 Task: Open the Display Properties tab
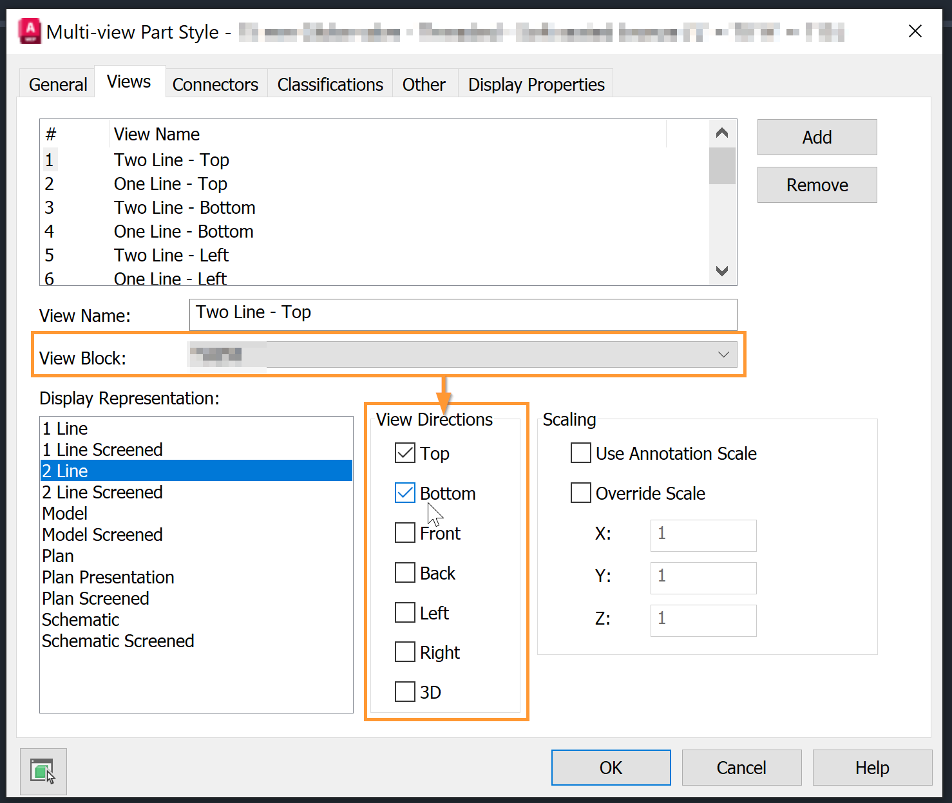pos(536,84)
